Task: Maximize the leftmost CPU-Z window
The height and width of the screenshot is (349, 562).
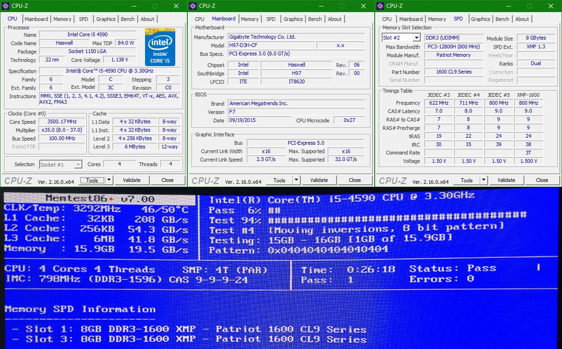Action: coord(155,6)
